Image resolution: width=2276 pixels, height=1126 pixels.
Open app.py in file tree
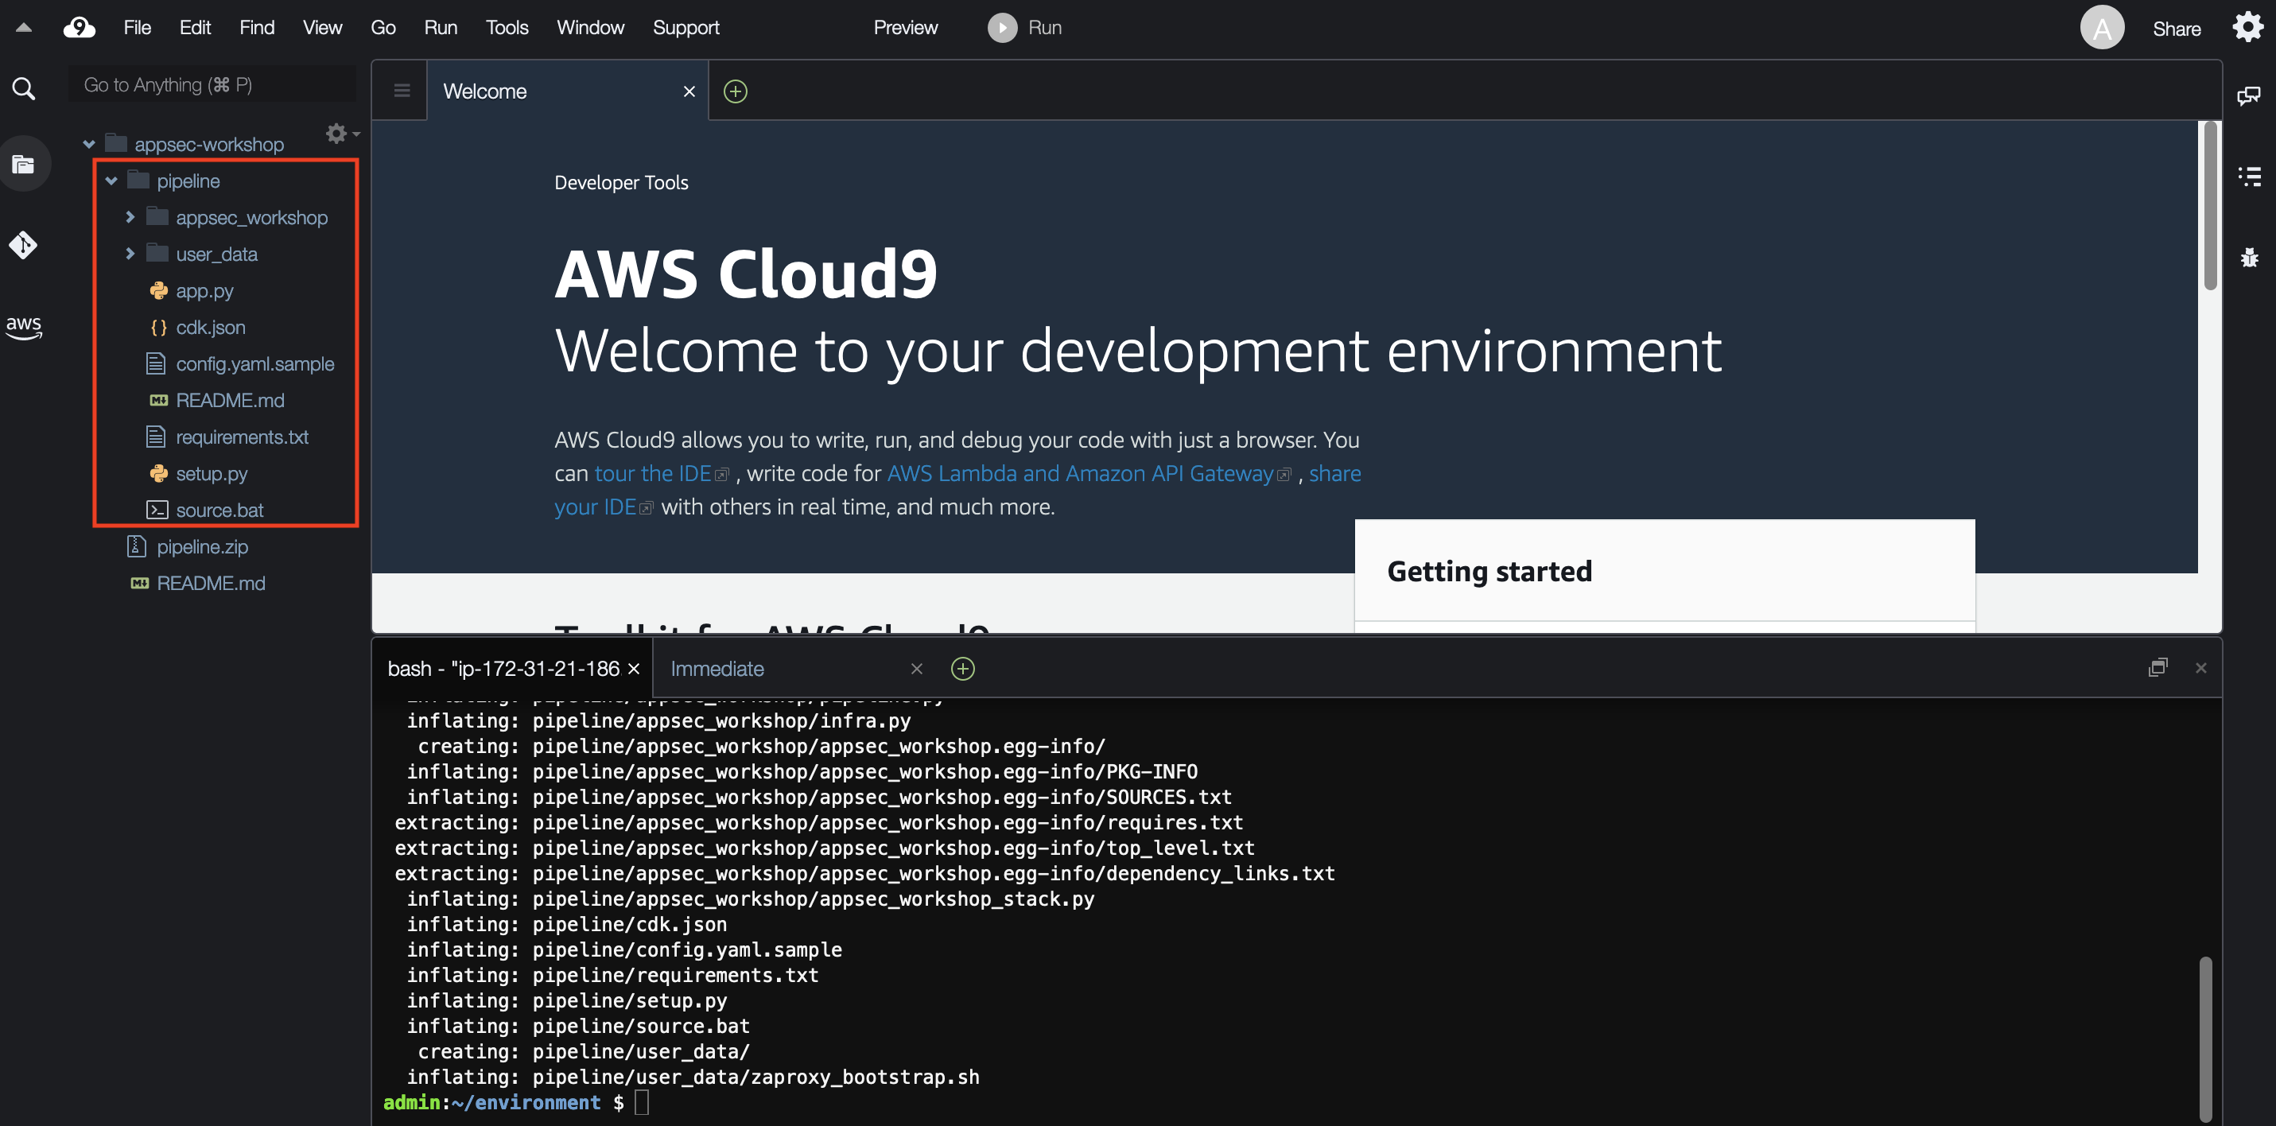click(204, 290)
